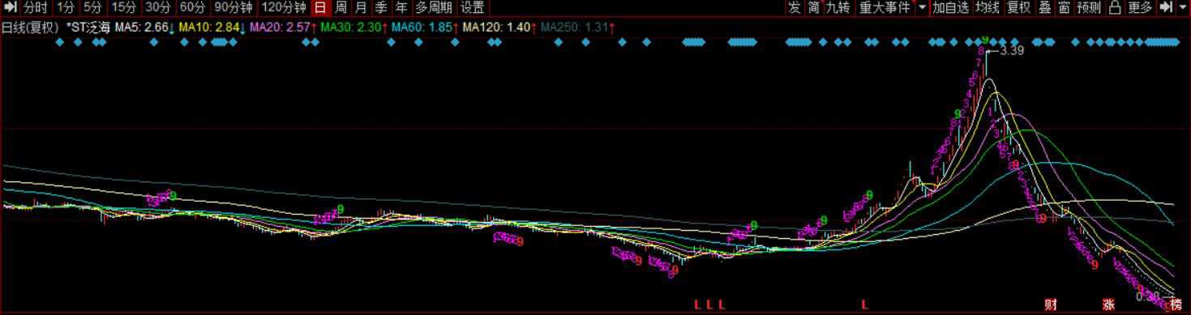
Task: Toggle the 九转 indicator
Action: pos(838,7)
